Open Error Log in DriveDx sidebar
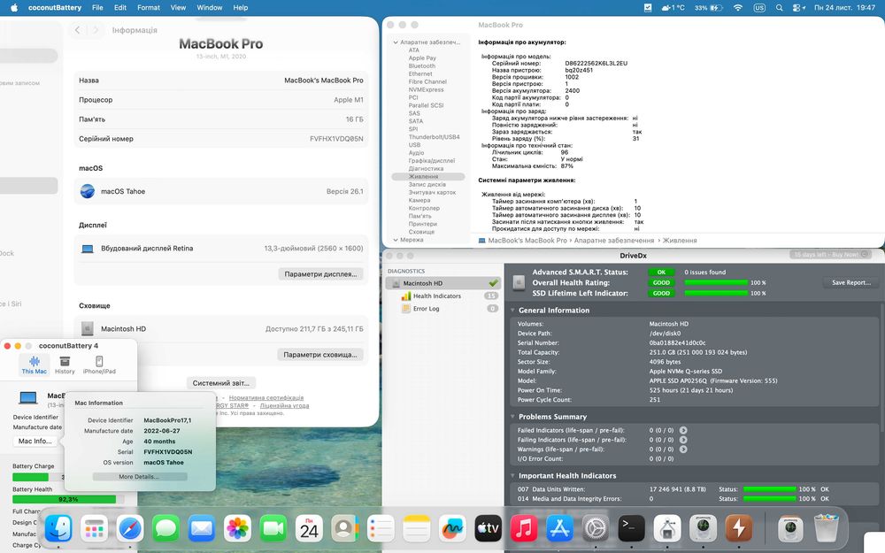The width and height of the screenshot is (885, 553). coord(427,309)
